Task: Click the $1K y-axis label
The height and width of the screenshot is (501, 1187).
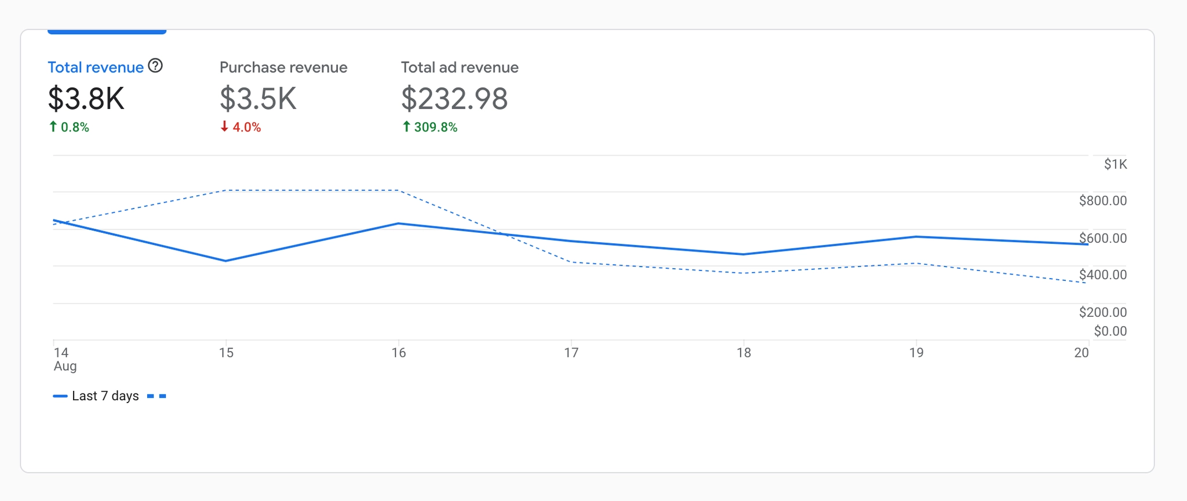Action: [1115, 164]
